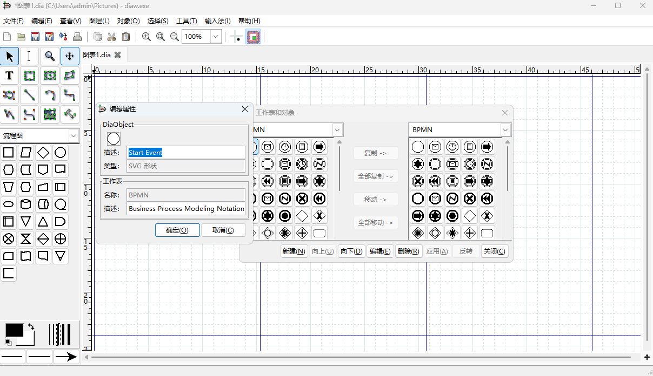653x376 pixels.
Task: Pick the hourglass collate flowchart shape
Action: pyautogui.click(x=26, y=239)
